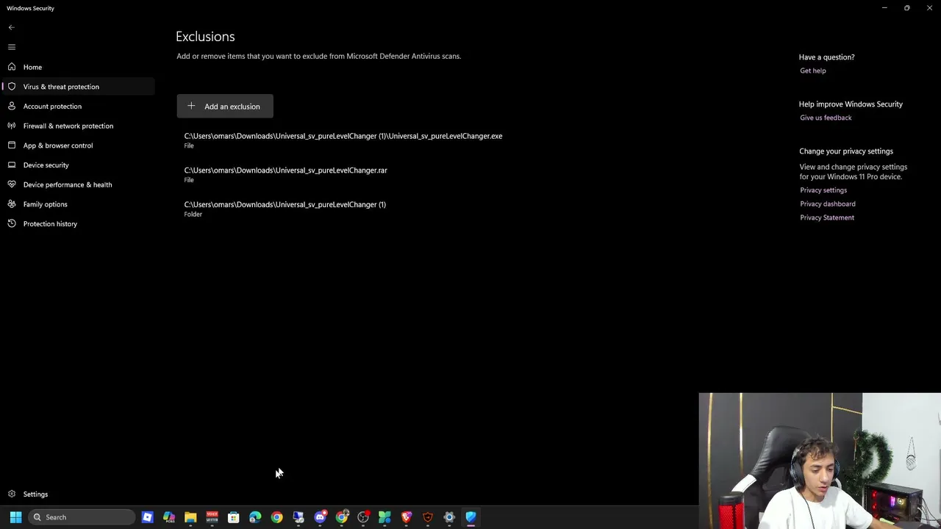
Task: Open the Settings gear taskbar icon
Action: pyautogui.click(x=449, y=517)
